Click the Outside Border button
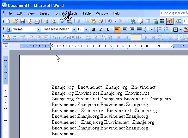The image size is (188, 138). 176,29
